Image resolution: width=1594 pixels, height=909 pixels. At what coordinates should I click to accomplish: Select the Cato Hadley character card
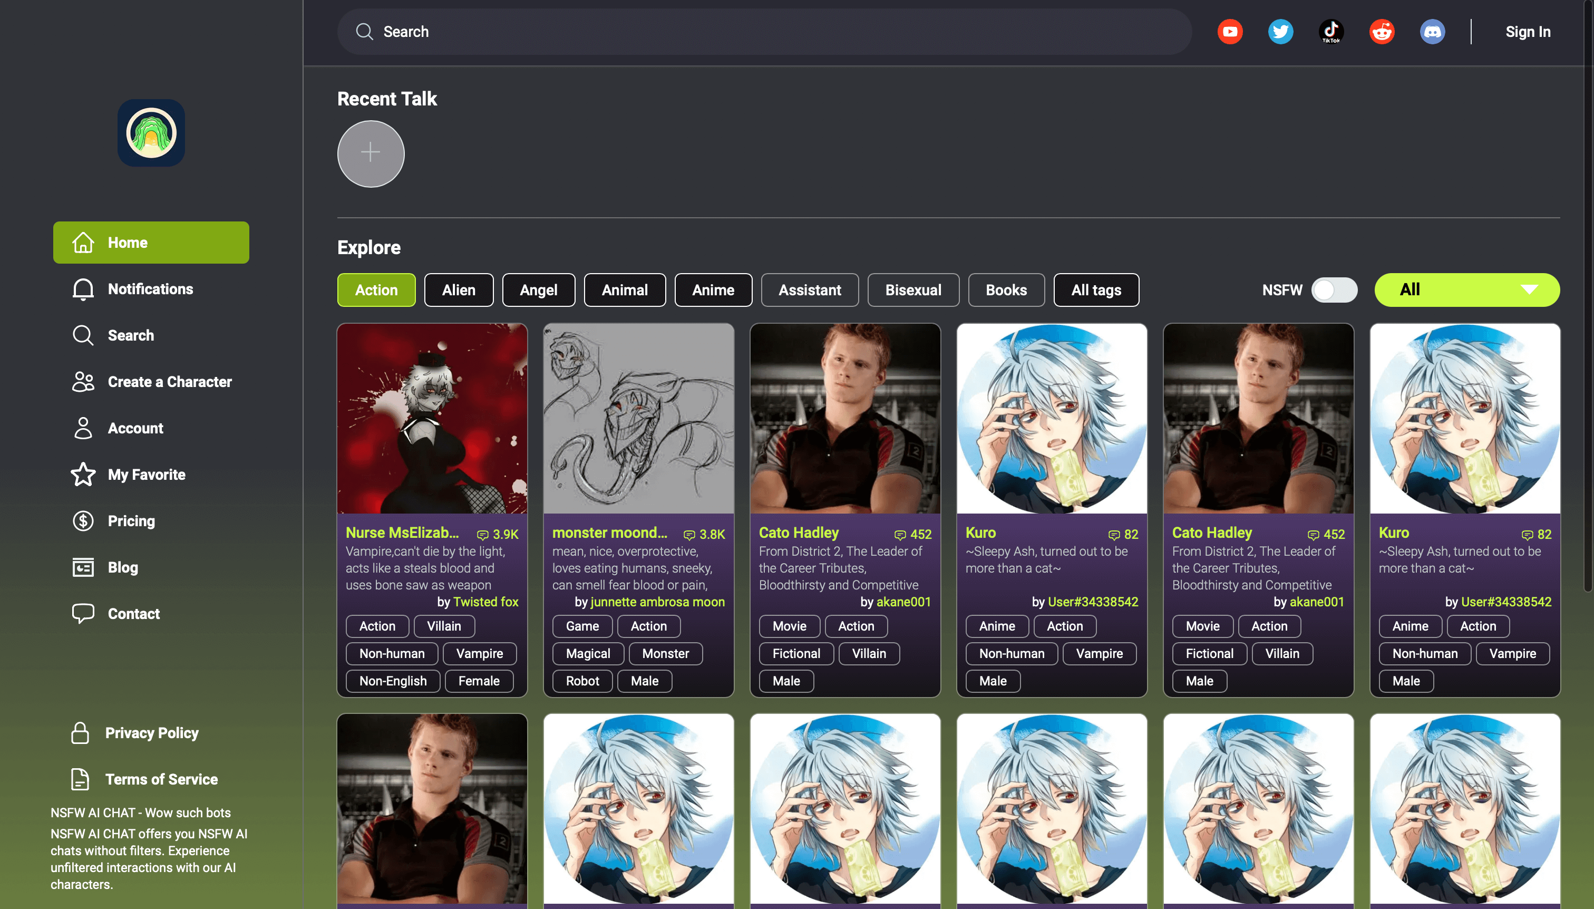[x=845, y=509]
